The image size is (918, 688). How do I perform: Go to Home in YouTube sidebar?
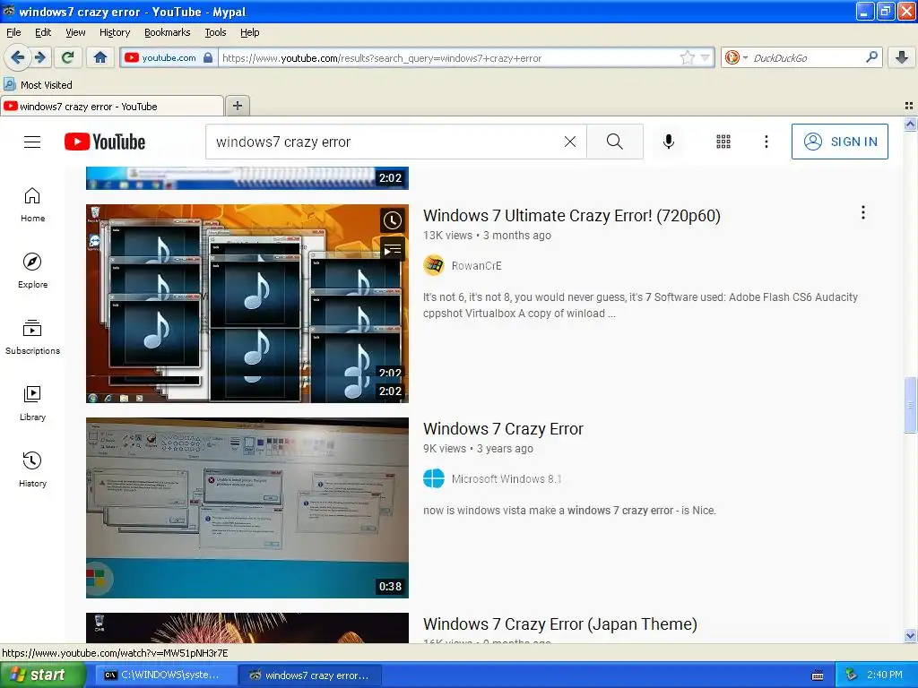[32, 205]
